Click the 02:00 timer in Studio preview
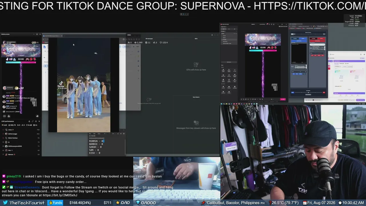Screen dimensions: 366x206 pyautogui.click(x=263, y=47)
